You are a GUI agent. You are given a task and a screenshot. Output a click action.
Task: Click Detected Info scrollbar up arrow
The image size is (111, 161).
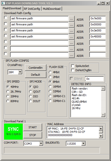click(x=103, y=89)
